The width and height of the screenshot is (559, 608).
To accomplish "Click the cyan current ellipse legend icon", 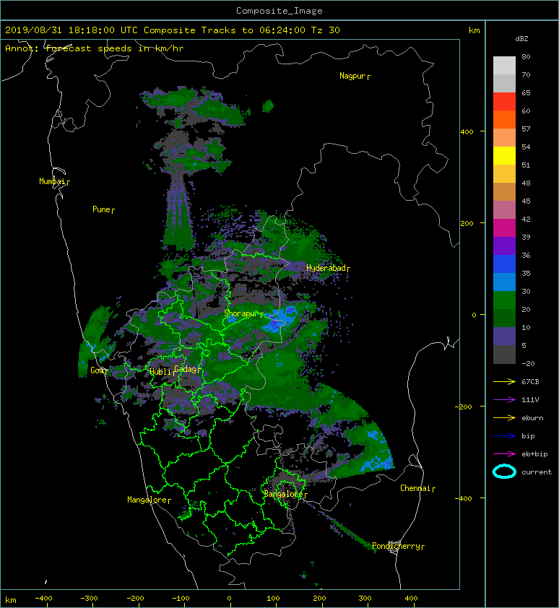I will pos(504,472).
